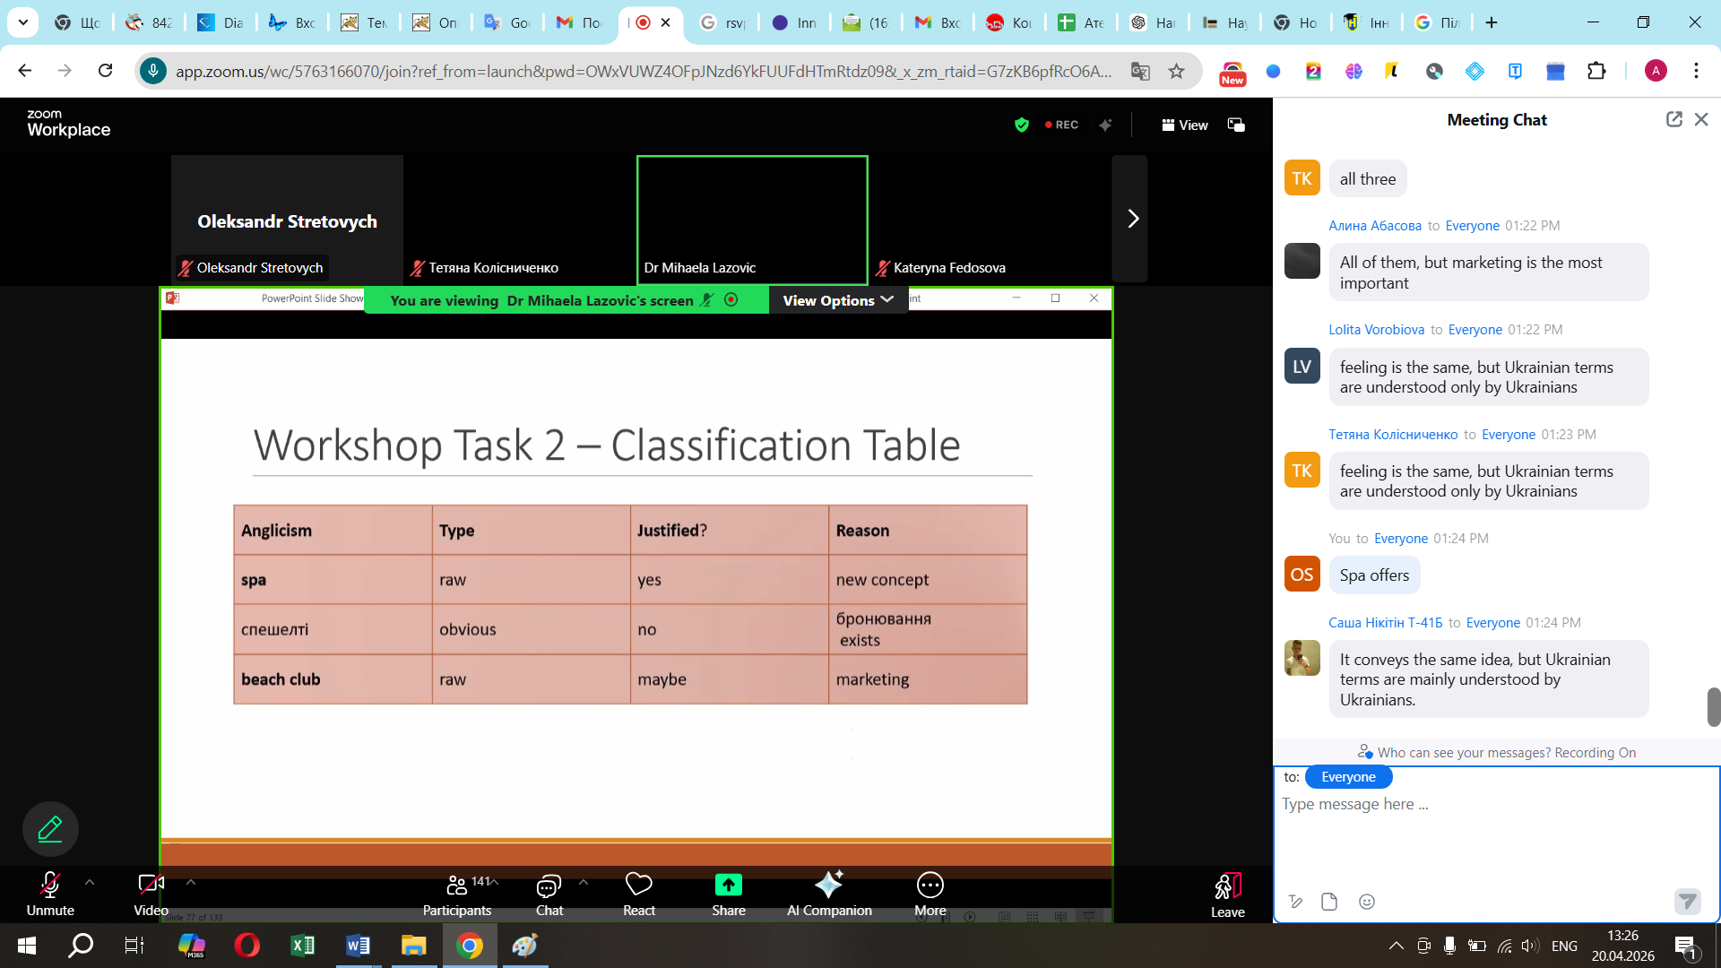The height and width of the screenshot is (968, 1721).
Task: Open the More menu in toolbar
Action: click(930, 886)
